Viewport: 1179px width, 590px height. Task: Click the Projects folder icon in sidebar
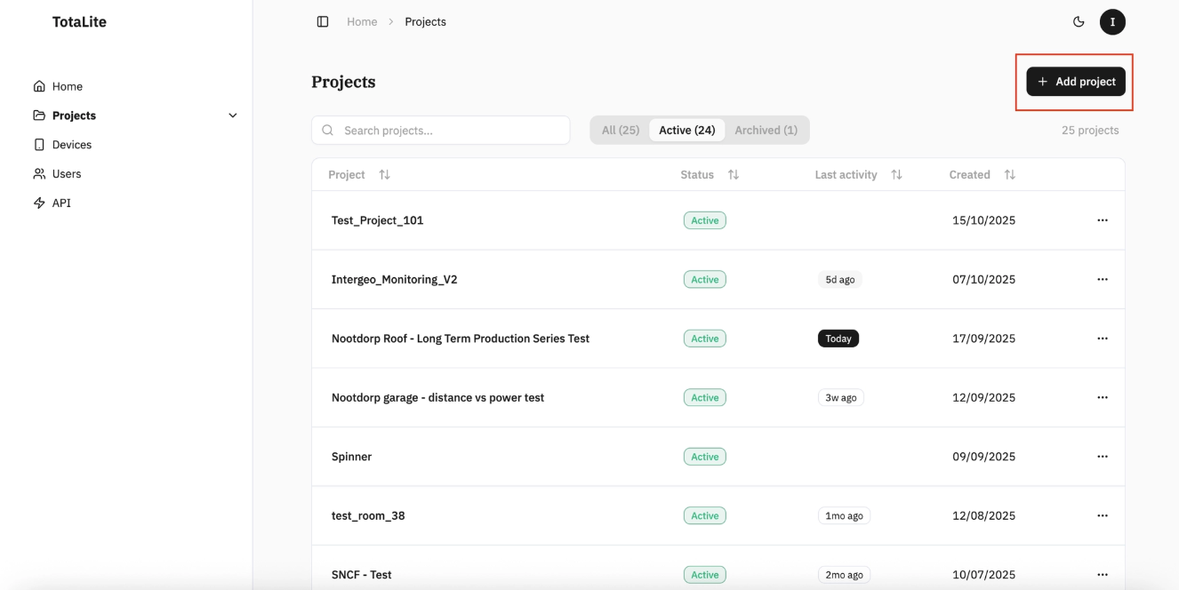pos(39,116)
